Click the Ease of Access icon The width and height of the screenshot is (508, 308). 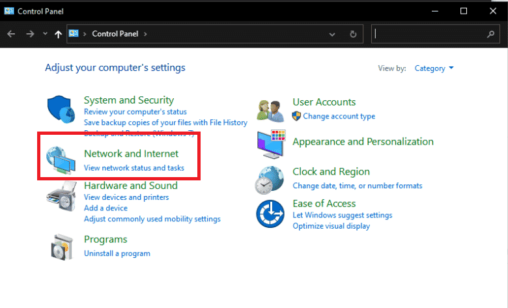point(270,214)
